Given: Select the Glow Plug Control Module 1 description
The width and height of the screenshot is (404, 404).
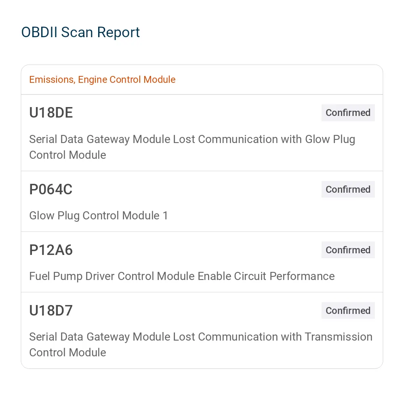Looking at the screenshot, I should (x=99, y=216).
